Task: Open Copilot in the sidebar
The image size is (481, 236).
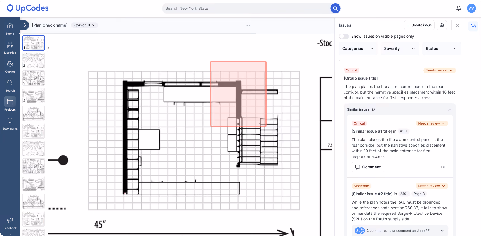Action: pyautogui.click(x=10, y=67)
